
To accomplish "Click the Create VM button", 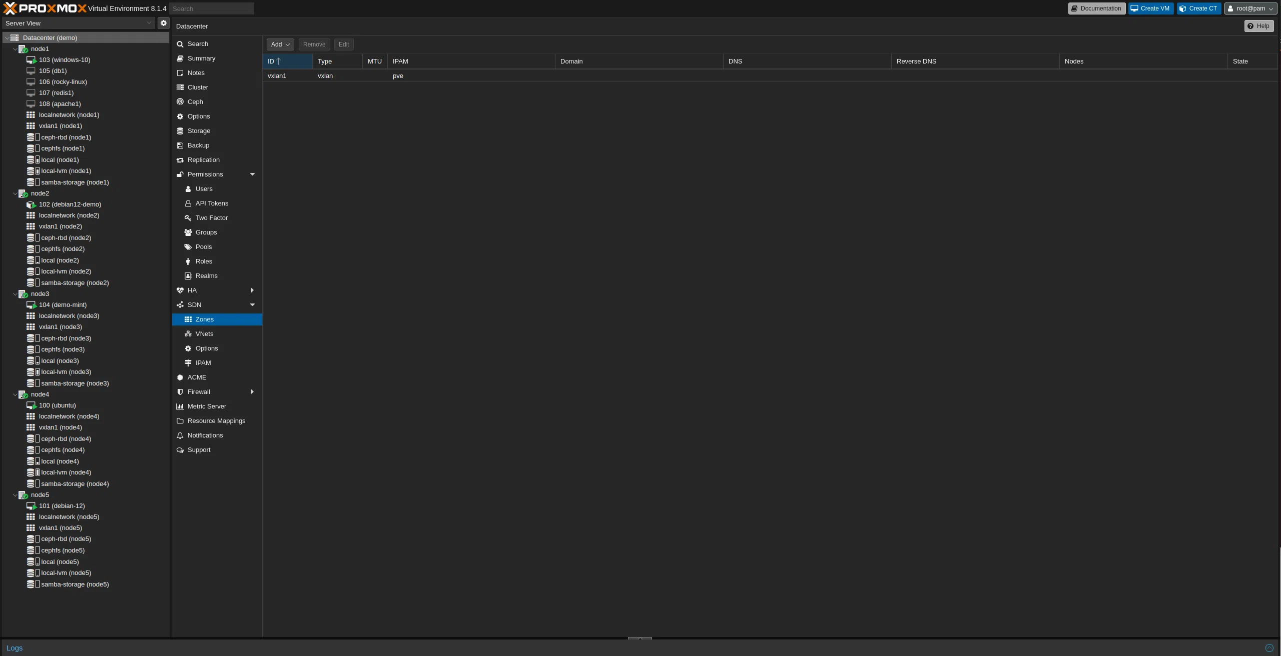I will tap(1150, 8).
